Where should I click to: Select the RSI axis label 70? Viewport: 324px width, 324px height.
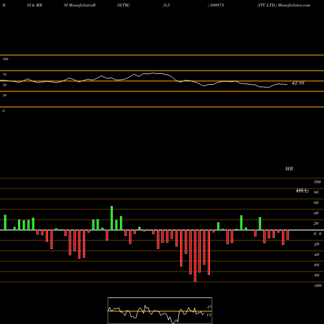[5, 75]
